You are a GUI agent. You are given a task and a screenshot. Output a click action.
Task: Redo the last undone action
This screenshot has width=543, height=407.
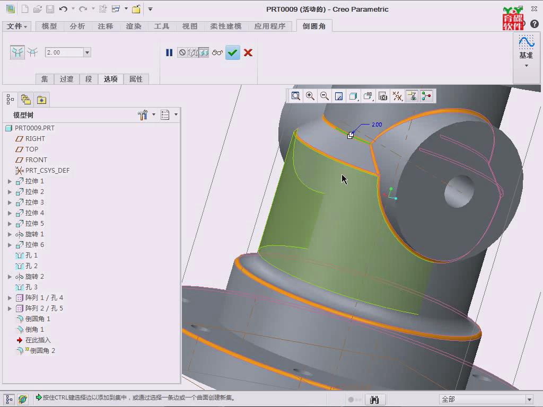pos(83,9)
